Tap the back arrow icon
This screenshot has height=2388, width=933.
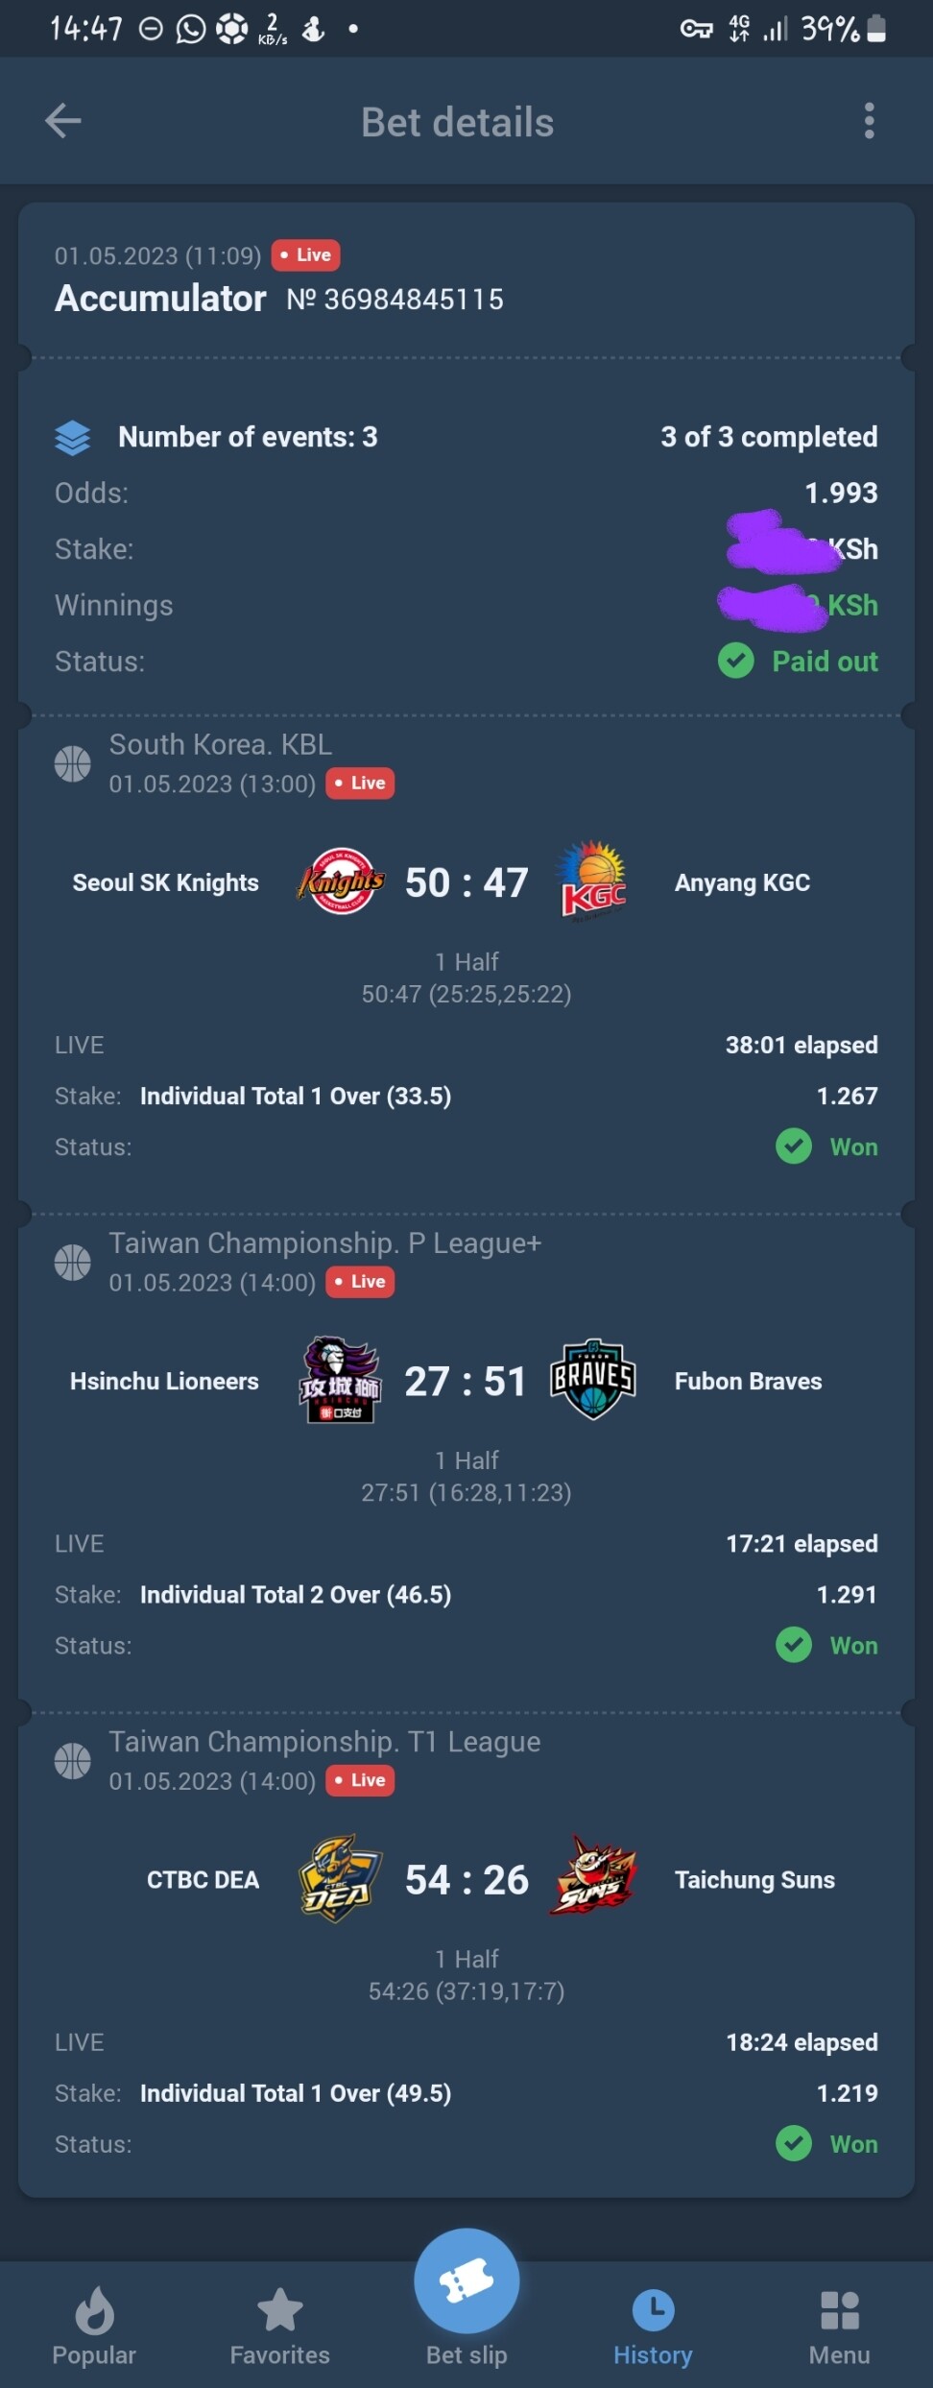[63, 121]
